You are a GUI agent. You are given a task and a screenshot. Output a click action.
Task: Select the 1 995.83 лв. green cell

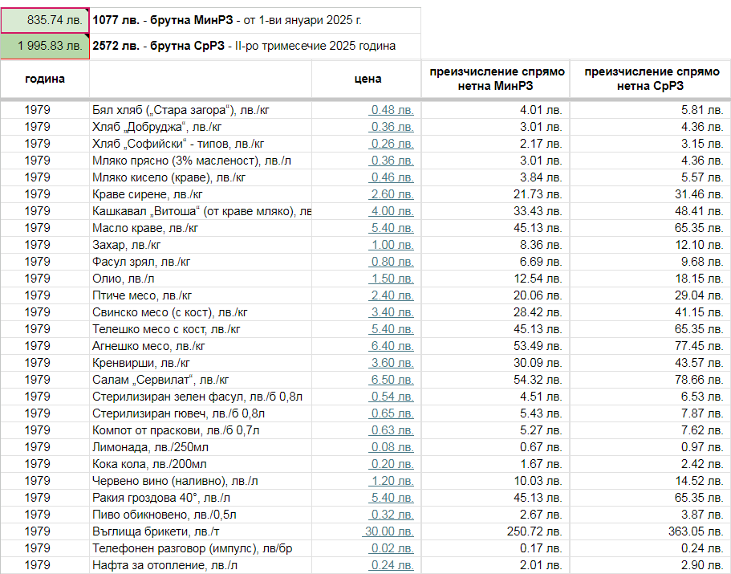(x=45, y=46)
